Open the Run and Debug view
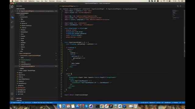 point(12,22)
